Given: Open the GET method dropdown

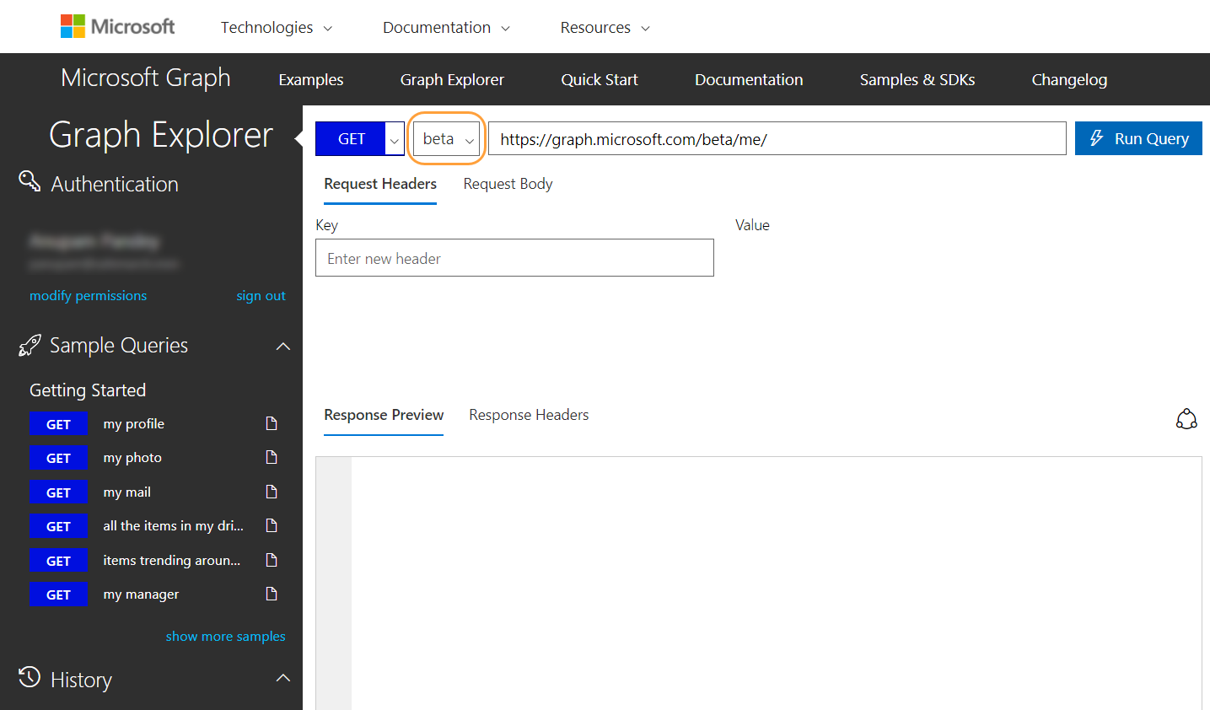Looking at the screenshot, I should click(x=394, y=139).
